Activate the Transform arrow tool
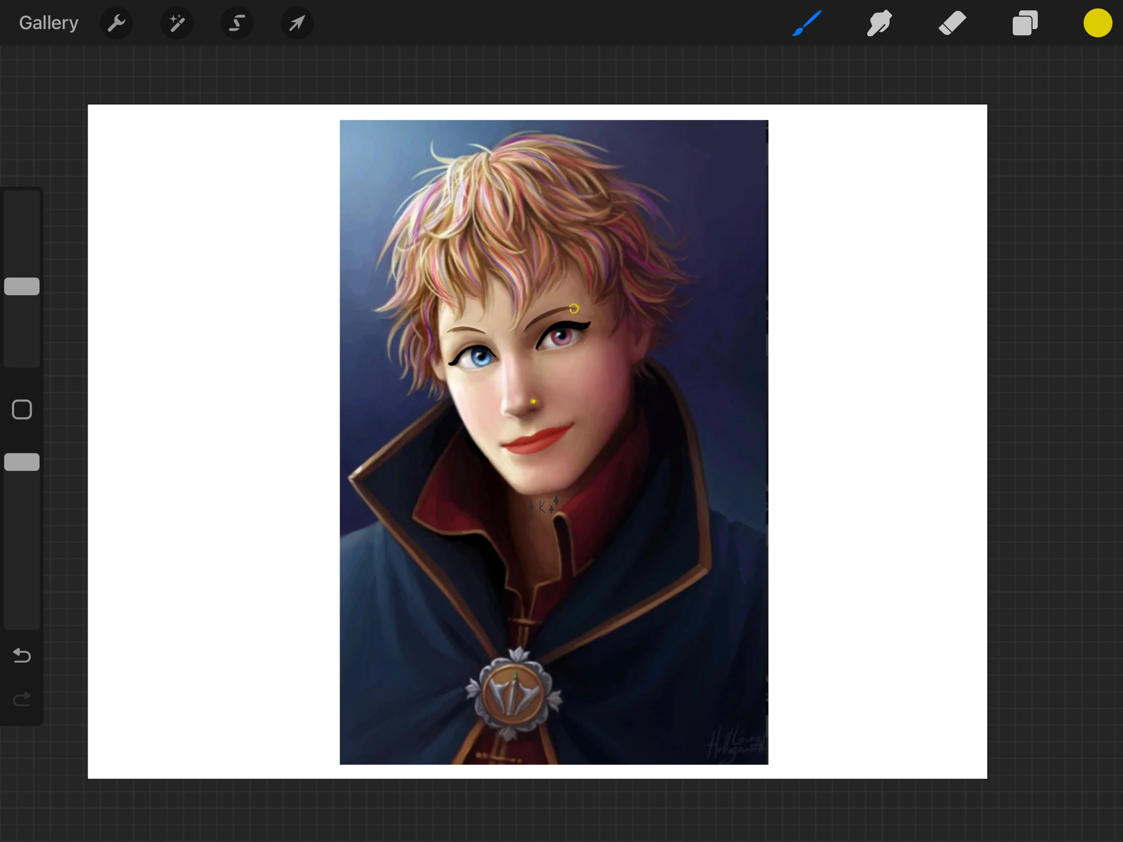Screen dimensions: 1123x842 pyautogui.click(x=297, y=23)
